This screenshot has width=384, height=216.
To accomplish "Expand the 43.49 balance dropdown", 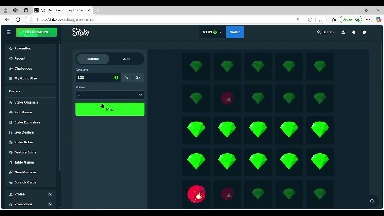I will (x=212, y=32).
